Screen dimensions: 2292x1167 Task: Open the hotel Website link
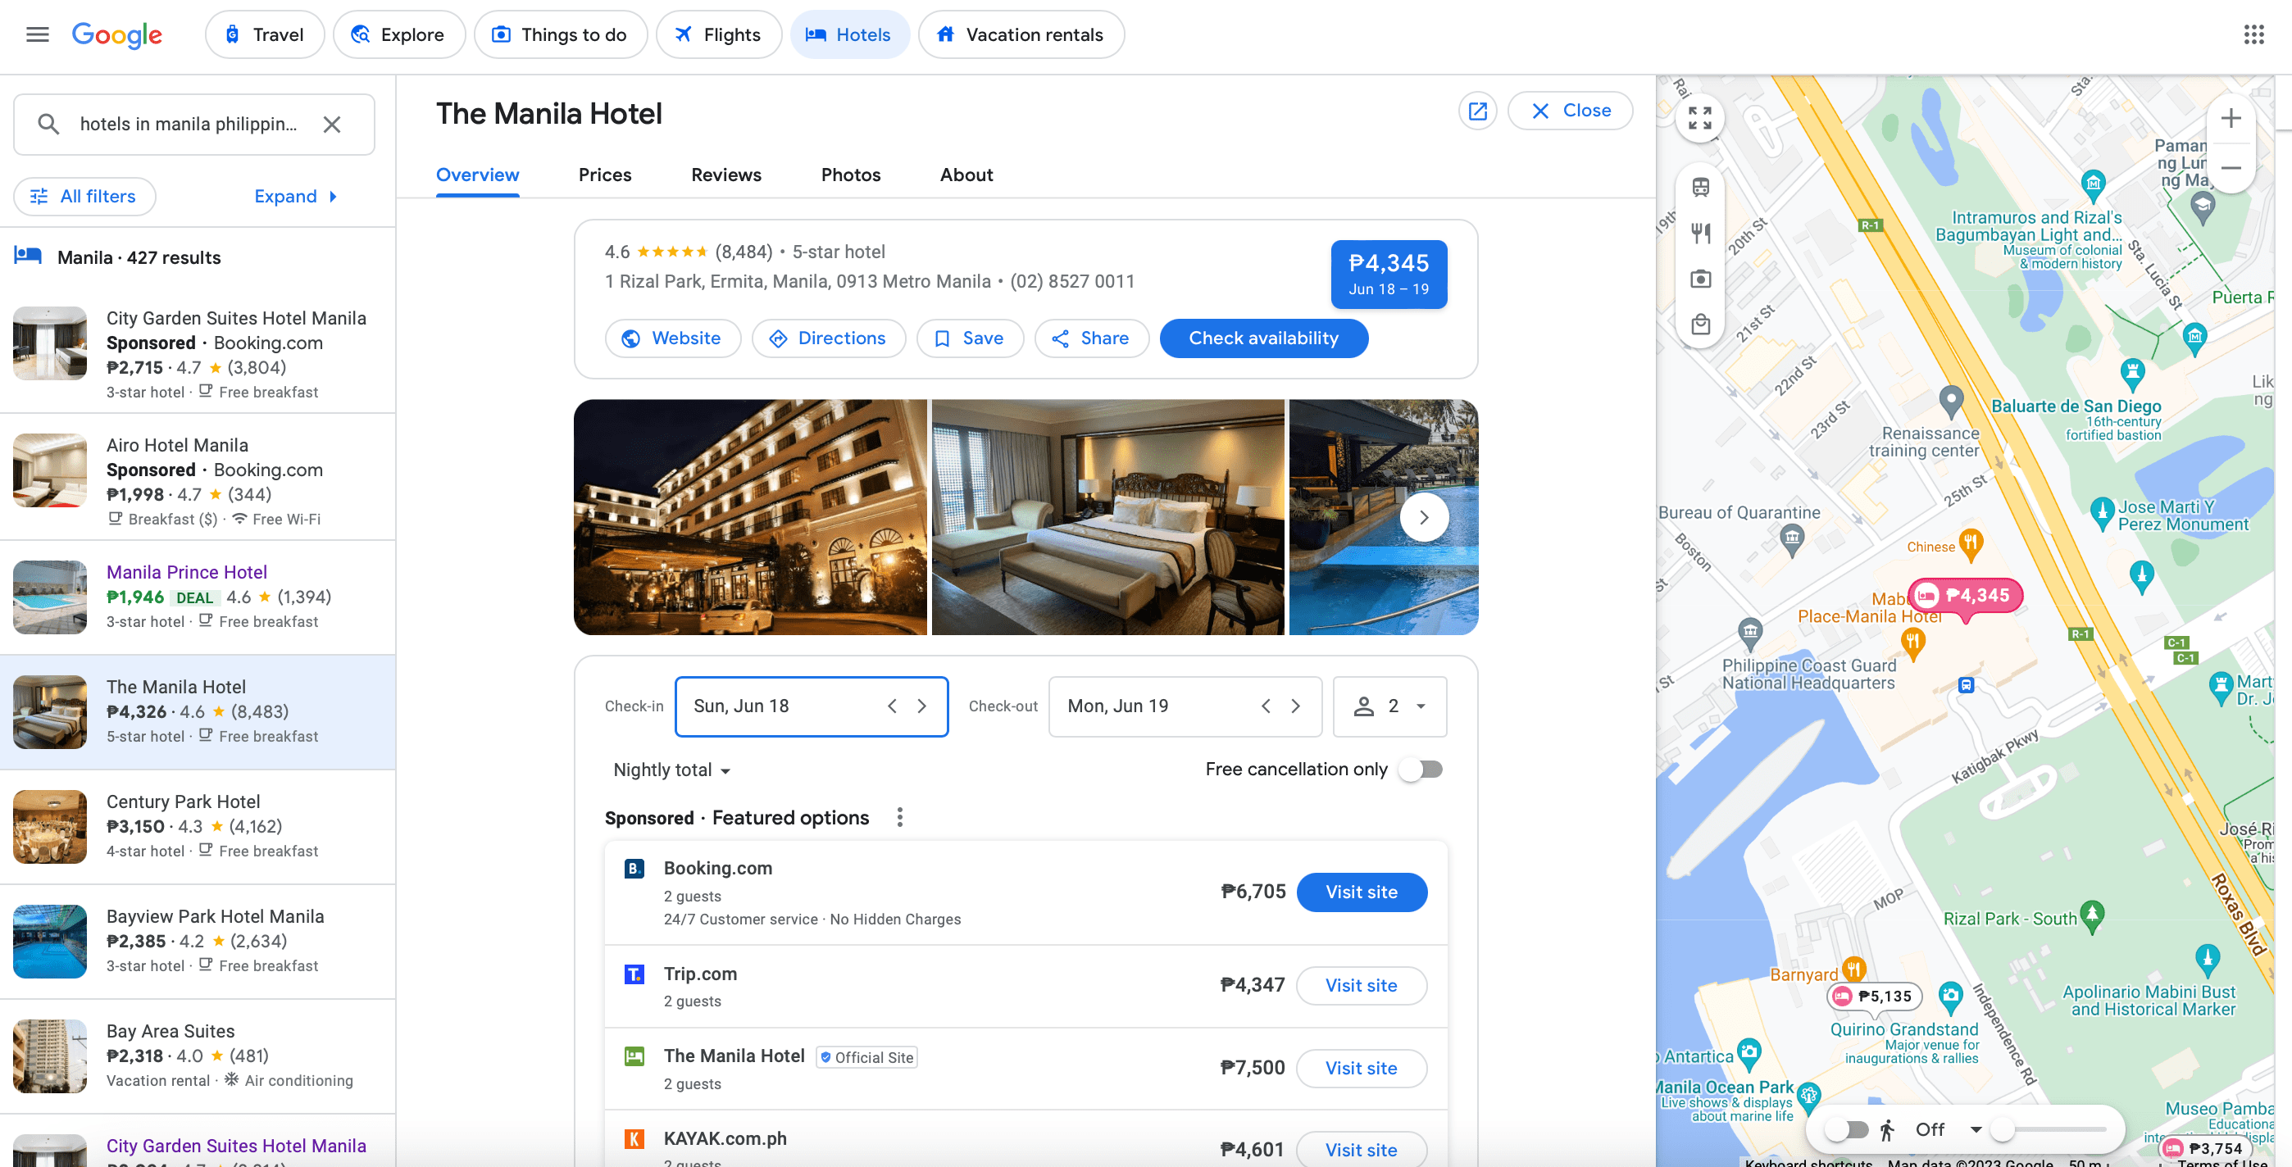tap(673, 339)
